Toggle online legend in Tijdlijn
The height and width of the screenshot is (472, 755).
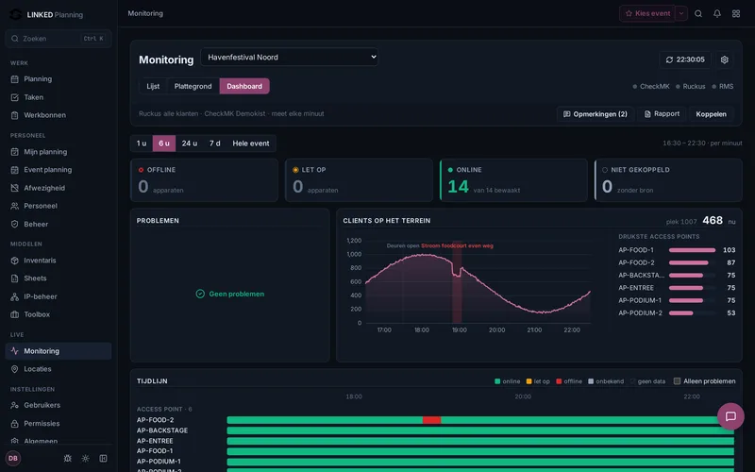(508, 381)
